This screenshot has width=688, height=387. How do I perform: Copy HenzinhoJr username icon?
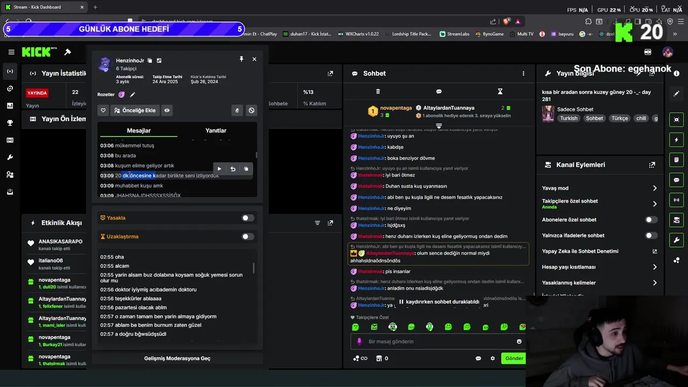point(150,61)
